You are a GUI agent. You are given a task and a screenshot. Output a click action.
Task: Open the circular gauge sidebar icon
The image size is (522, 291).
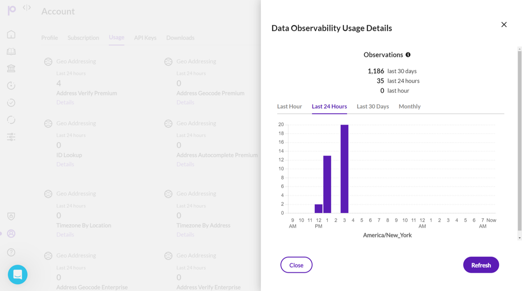[11, 85]
